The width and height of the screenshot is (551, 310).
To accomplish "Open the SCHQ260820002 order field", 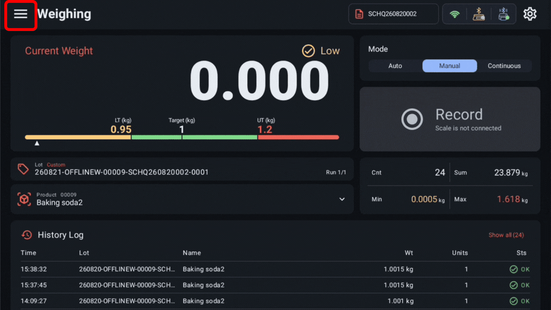I will coord(393,14).
